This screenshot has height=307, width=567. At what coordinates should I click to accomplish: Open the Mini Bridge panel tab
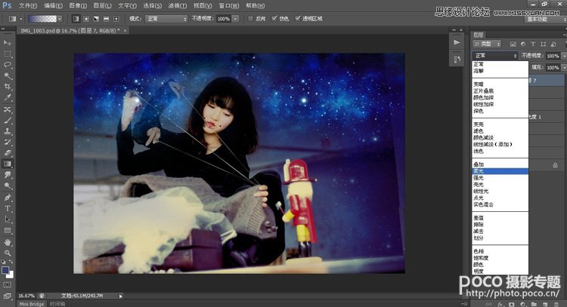[32, 304]
